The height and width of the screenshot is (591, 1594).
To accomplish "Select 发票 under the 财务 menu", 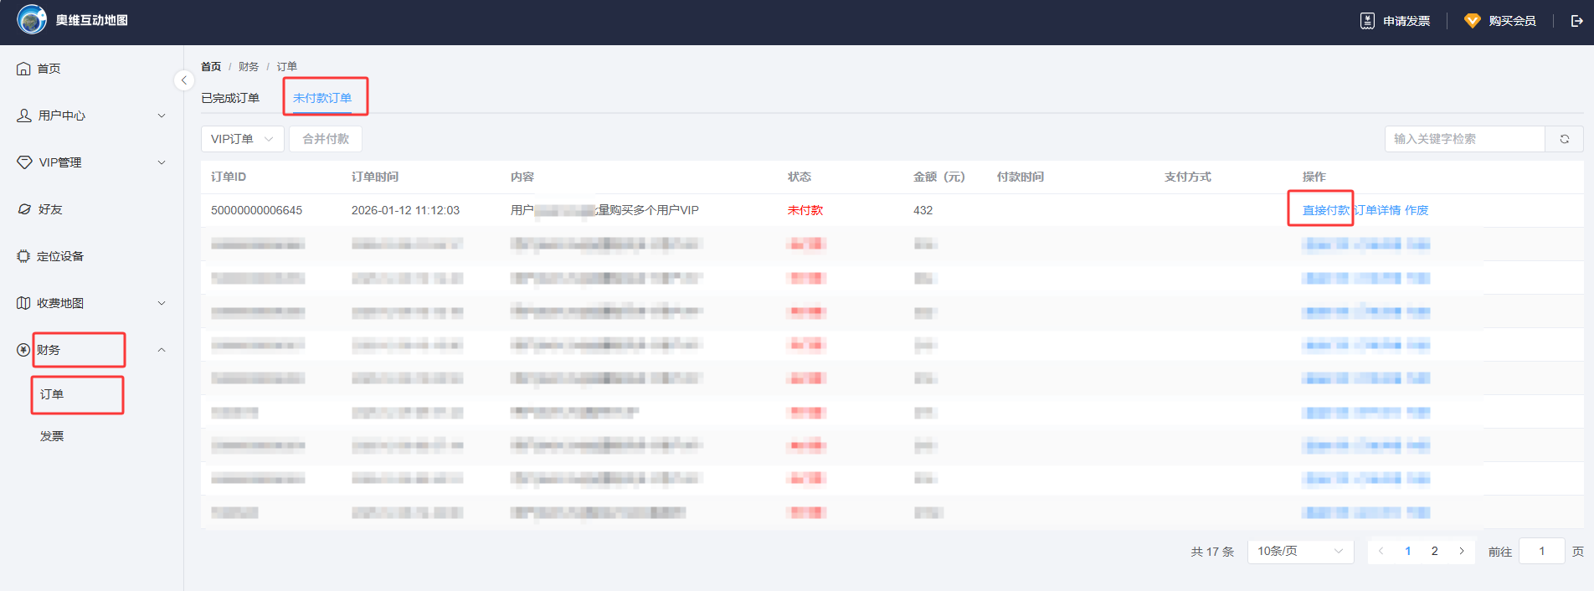I will point(52,436).
